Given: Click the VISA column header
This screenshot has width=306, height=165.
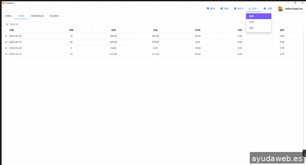Looking at the screenshot, I should [198, 30].
